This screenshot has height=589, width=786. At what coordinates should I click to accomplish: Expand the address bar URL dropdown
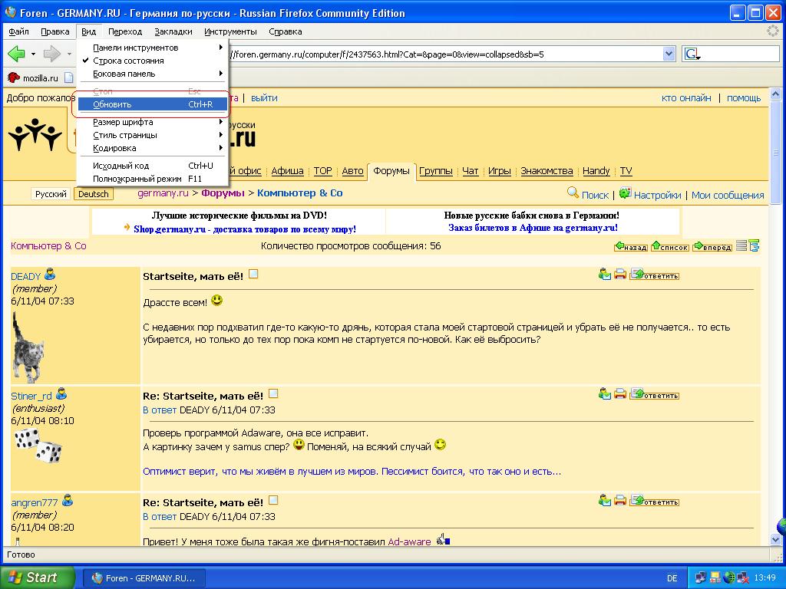click(669, 54)
